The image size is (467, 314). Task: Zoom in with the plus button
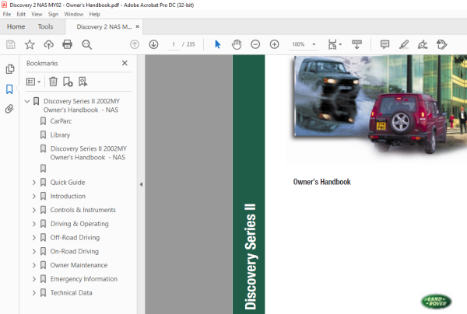point(274,44)
